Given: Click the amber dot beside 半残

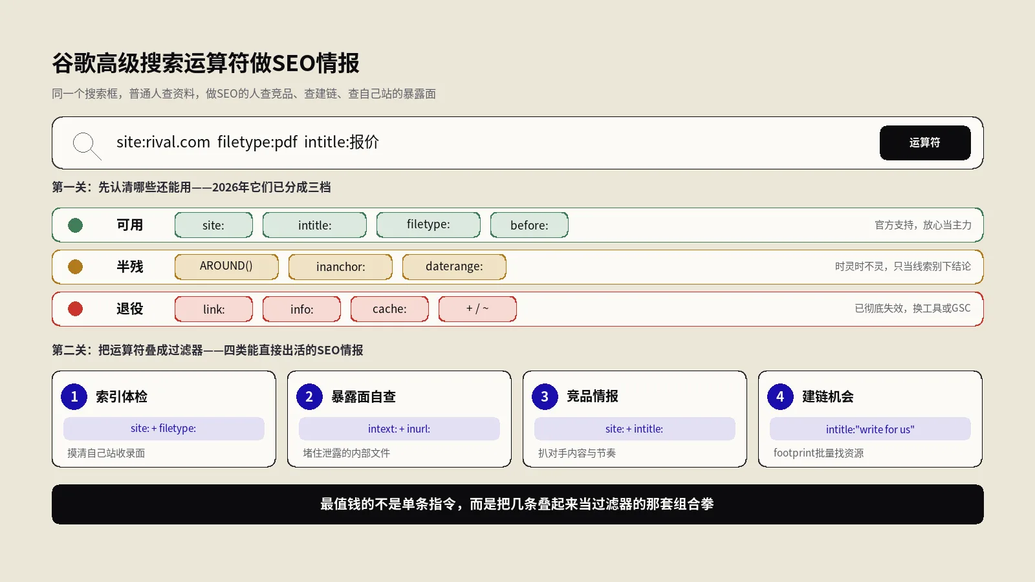Looking at the screenshot, I should click(76, 266).
